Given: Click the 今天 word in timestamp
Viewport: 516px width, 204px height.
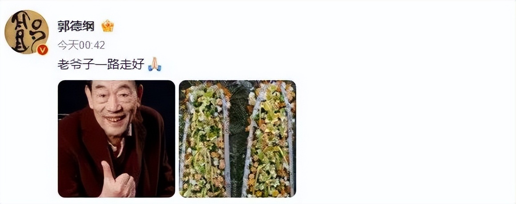Looking at the screenshot, I should coord(68,45).
